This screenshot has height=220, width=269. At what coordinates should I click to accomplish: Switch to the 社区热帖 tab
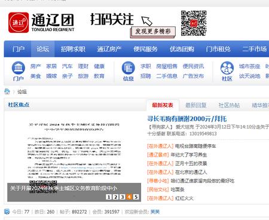tap(229, 105)
